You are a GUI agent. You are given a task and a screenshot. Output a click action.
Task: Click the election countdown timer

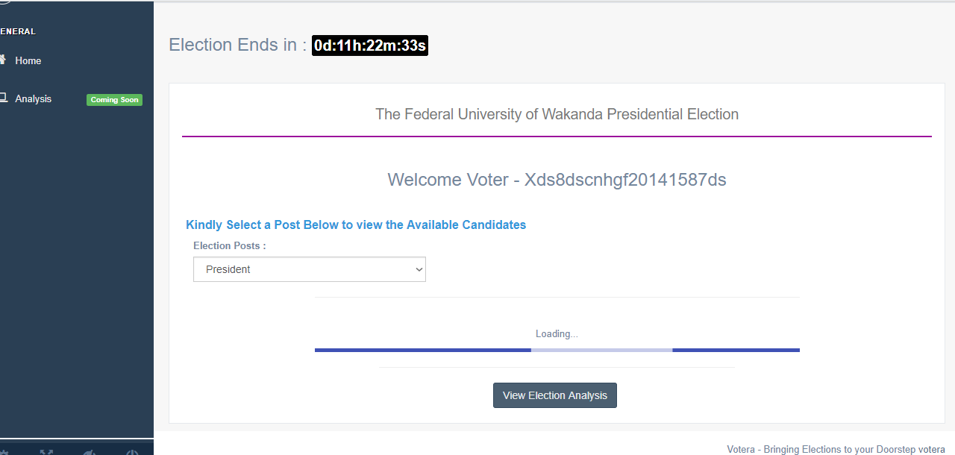[369, 45]
